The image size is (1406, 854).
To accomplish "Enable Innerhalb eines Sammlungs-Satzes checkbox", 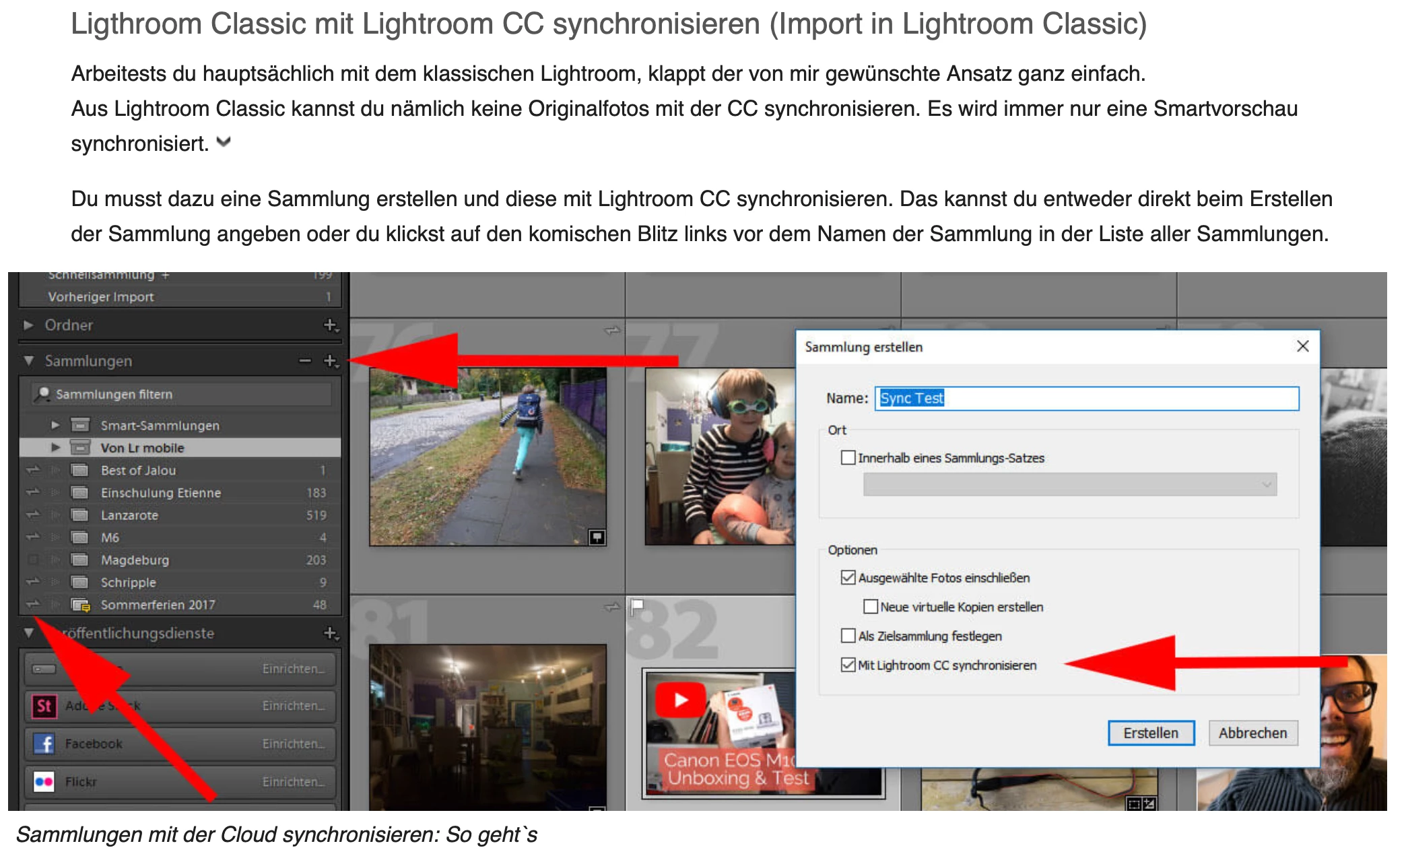I will (x=848, y=458).
